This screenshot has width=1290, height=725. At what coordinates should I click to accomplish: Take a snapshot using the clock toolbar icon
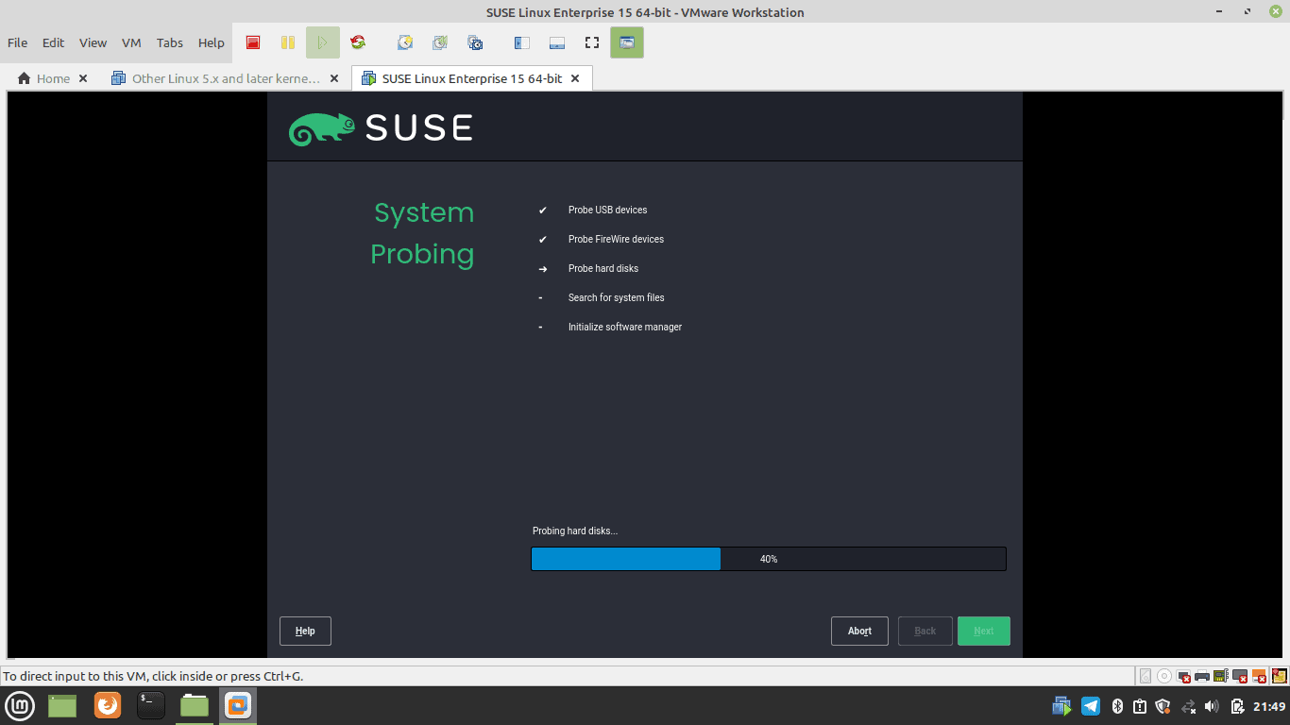point(405,42)
